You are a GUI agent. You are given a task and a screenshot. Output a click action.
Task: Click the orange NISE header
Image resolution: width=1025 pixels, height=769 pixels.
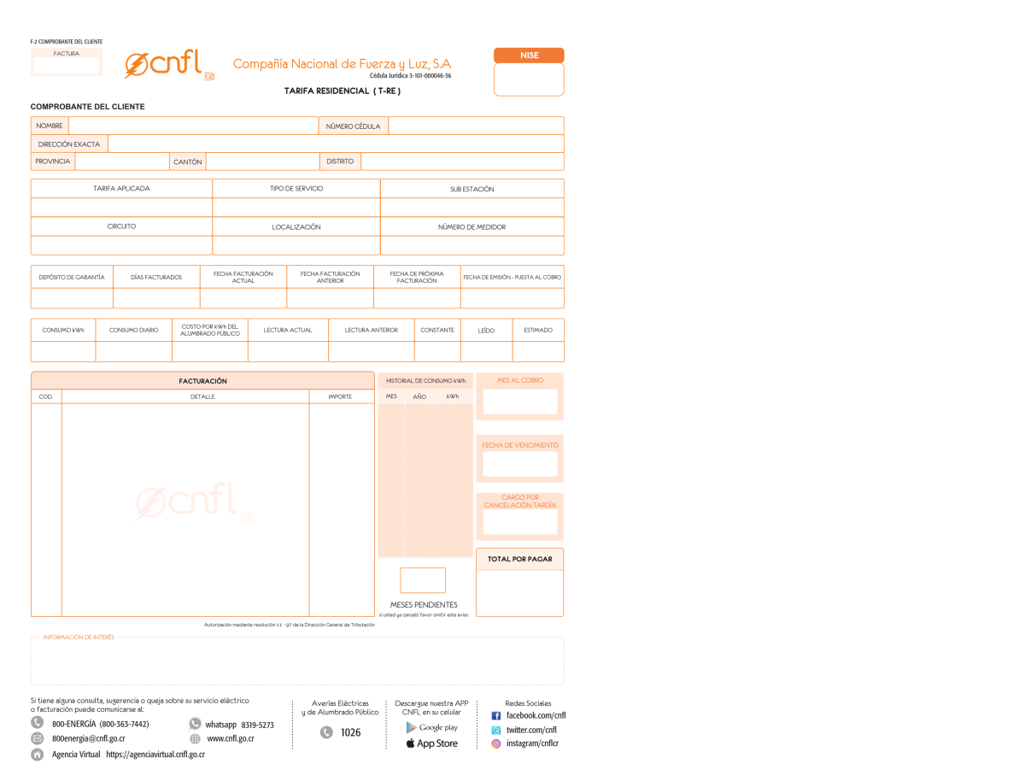[x=529, y=56]
